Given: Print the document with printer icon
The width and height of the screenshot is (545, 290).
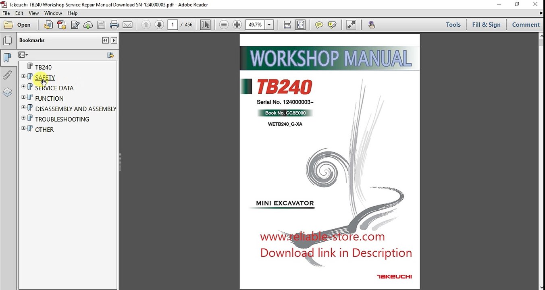Looking at the screenshot, I should point(114,25).
